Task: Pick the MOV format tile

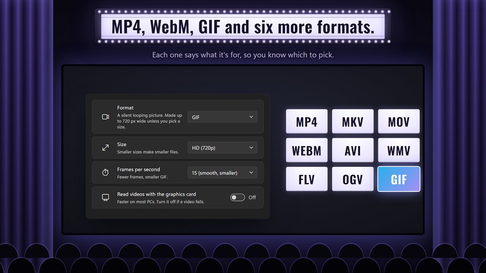Action: point(399,121)
